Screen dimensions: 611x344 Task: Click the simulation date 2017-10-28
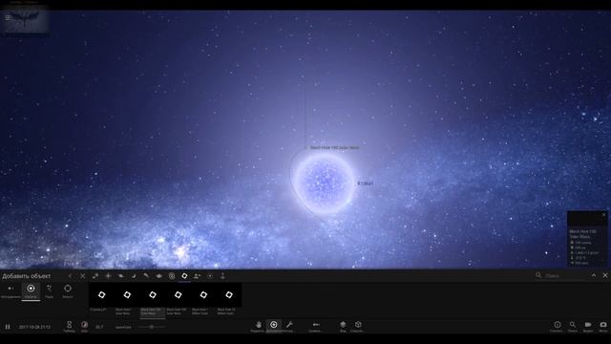pyautogui.click(x=34, y=327)
